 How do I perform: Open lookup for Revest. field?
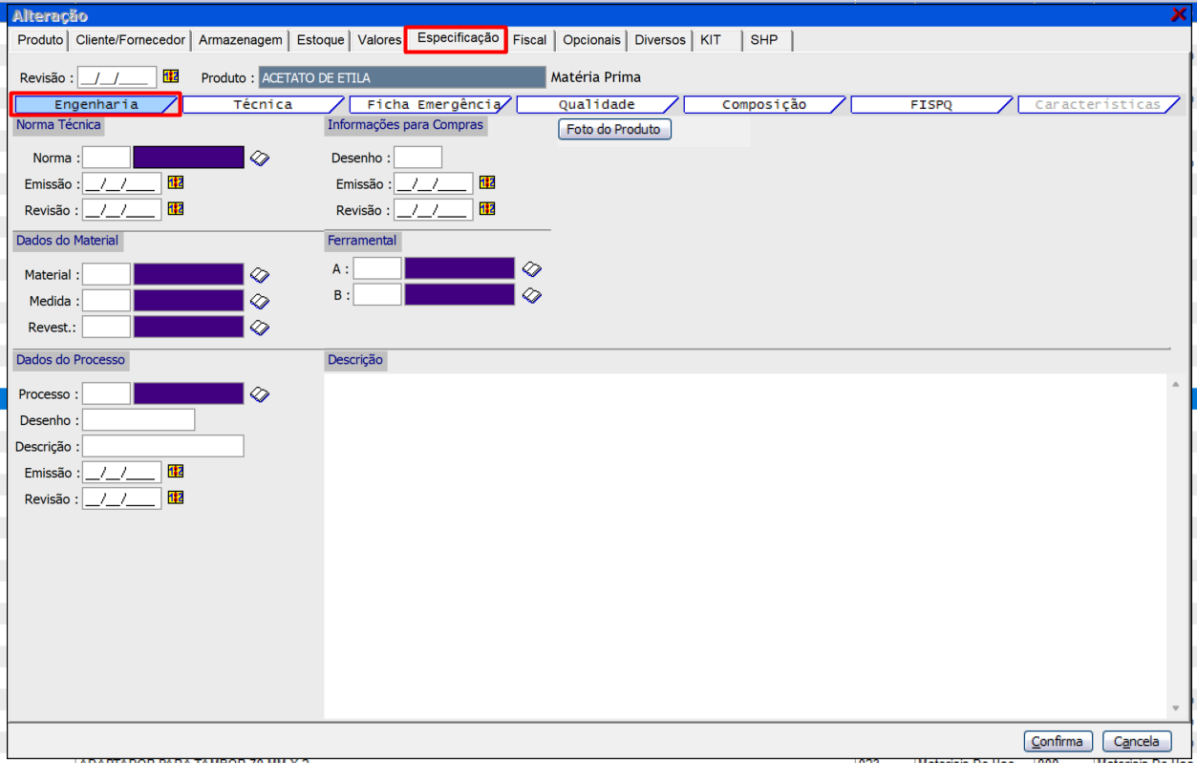pyautogui.click(x=260, y=328)
